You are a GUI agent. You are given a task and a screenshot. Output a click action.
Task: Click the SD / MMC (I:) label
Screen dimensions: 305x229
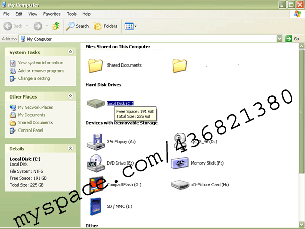119,206
